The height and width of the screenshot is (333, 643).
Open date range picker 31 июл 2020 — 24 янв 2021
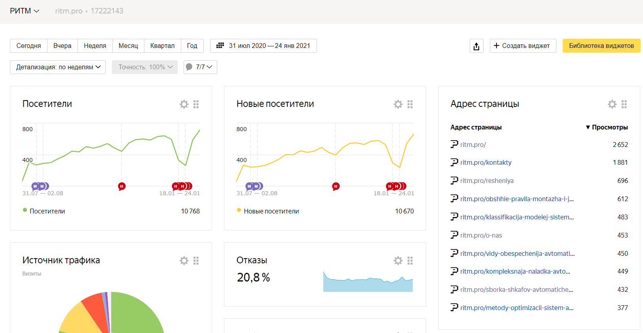coord(264,46)
